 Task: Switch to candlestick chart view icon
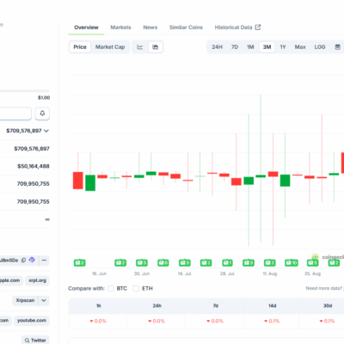[x=156, y=47]
